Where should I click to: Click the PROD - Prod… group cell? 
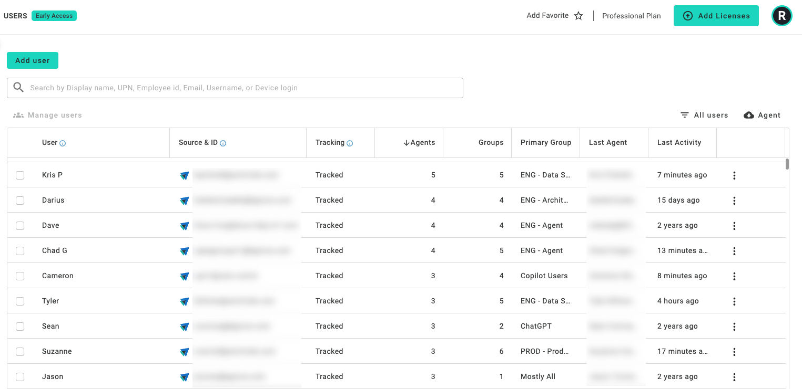[x=544, y=351]
